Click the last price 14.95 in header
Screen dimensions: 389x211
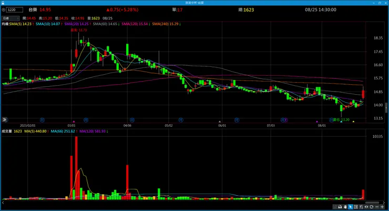[45, 9]
